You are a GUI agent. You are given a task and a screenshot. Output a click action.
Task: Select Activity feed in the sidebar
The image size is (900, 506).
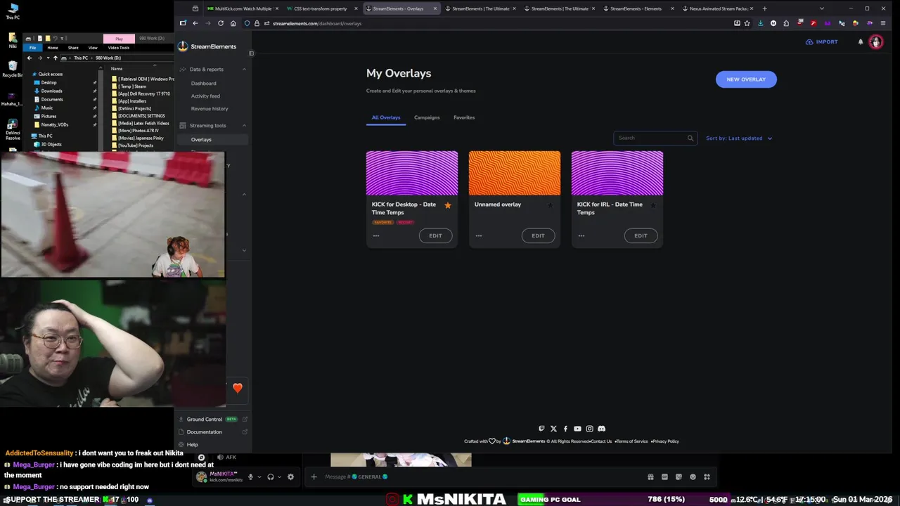click(x=205, y=96)
